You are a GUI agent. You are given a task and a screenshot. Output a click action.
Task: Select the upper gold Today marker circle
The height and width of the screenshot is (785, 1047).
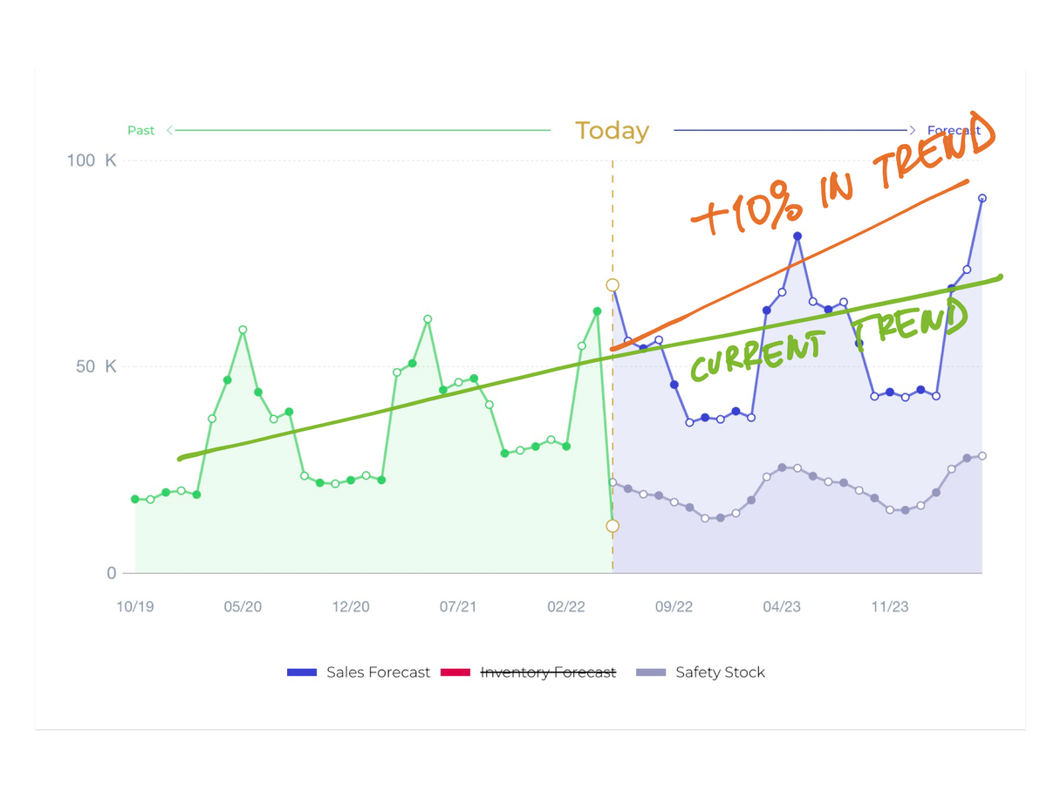pyautogui.click(x=612, y=285)
